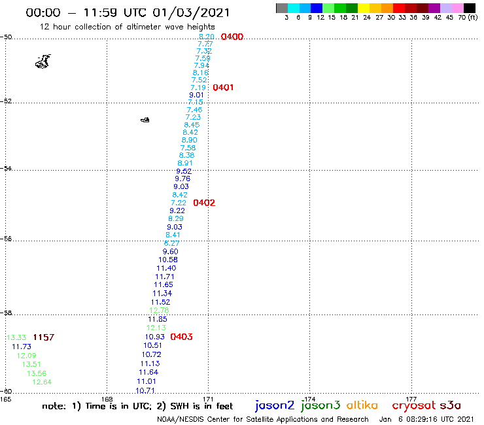Select the bright red swatch in the color scale
This screenshot has width=484, height=425.
pos(399,8)
